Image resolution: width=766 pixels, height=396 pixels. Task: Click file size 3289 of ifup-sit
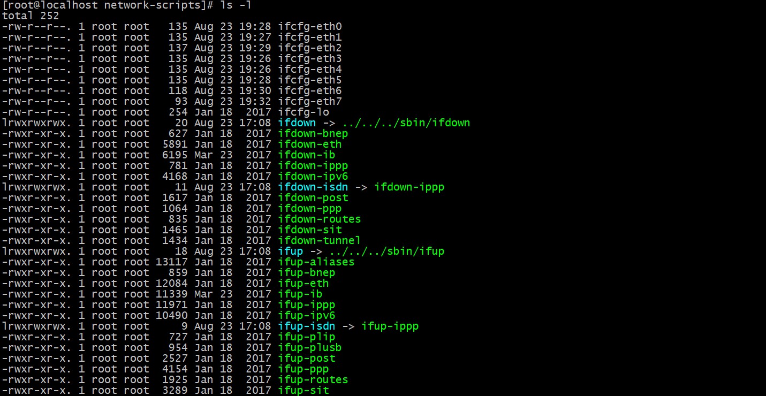pos(175,391)
